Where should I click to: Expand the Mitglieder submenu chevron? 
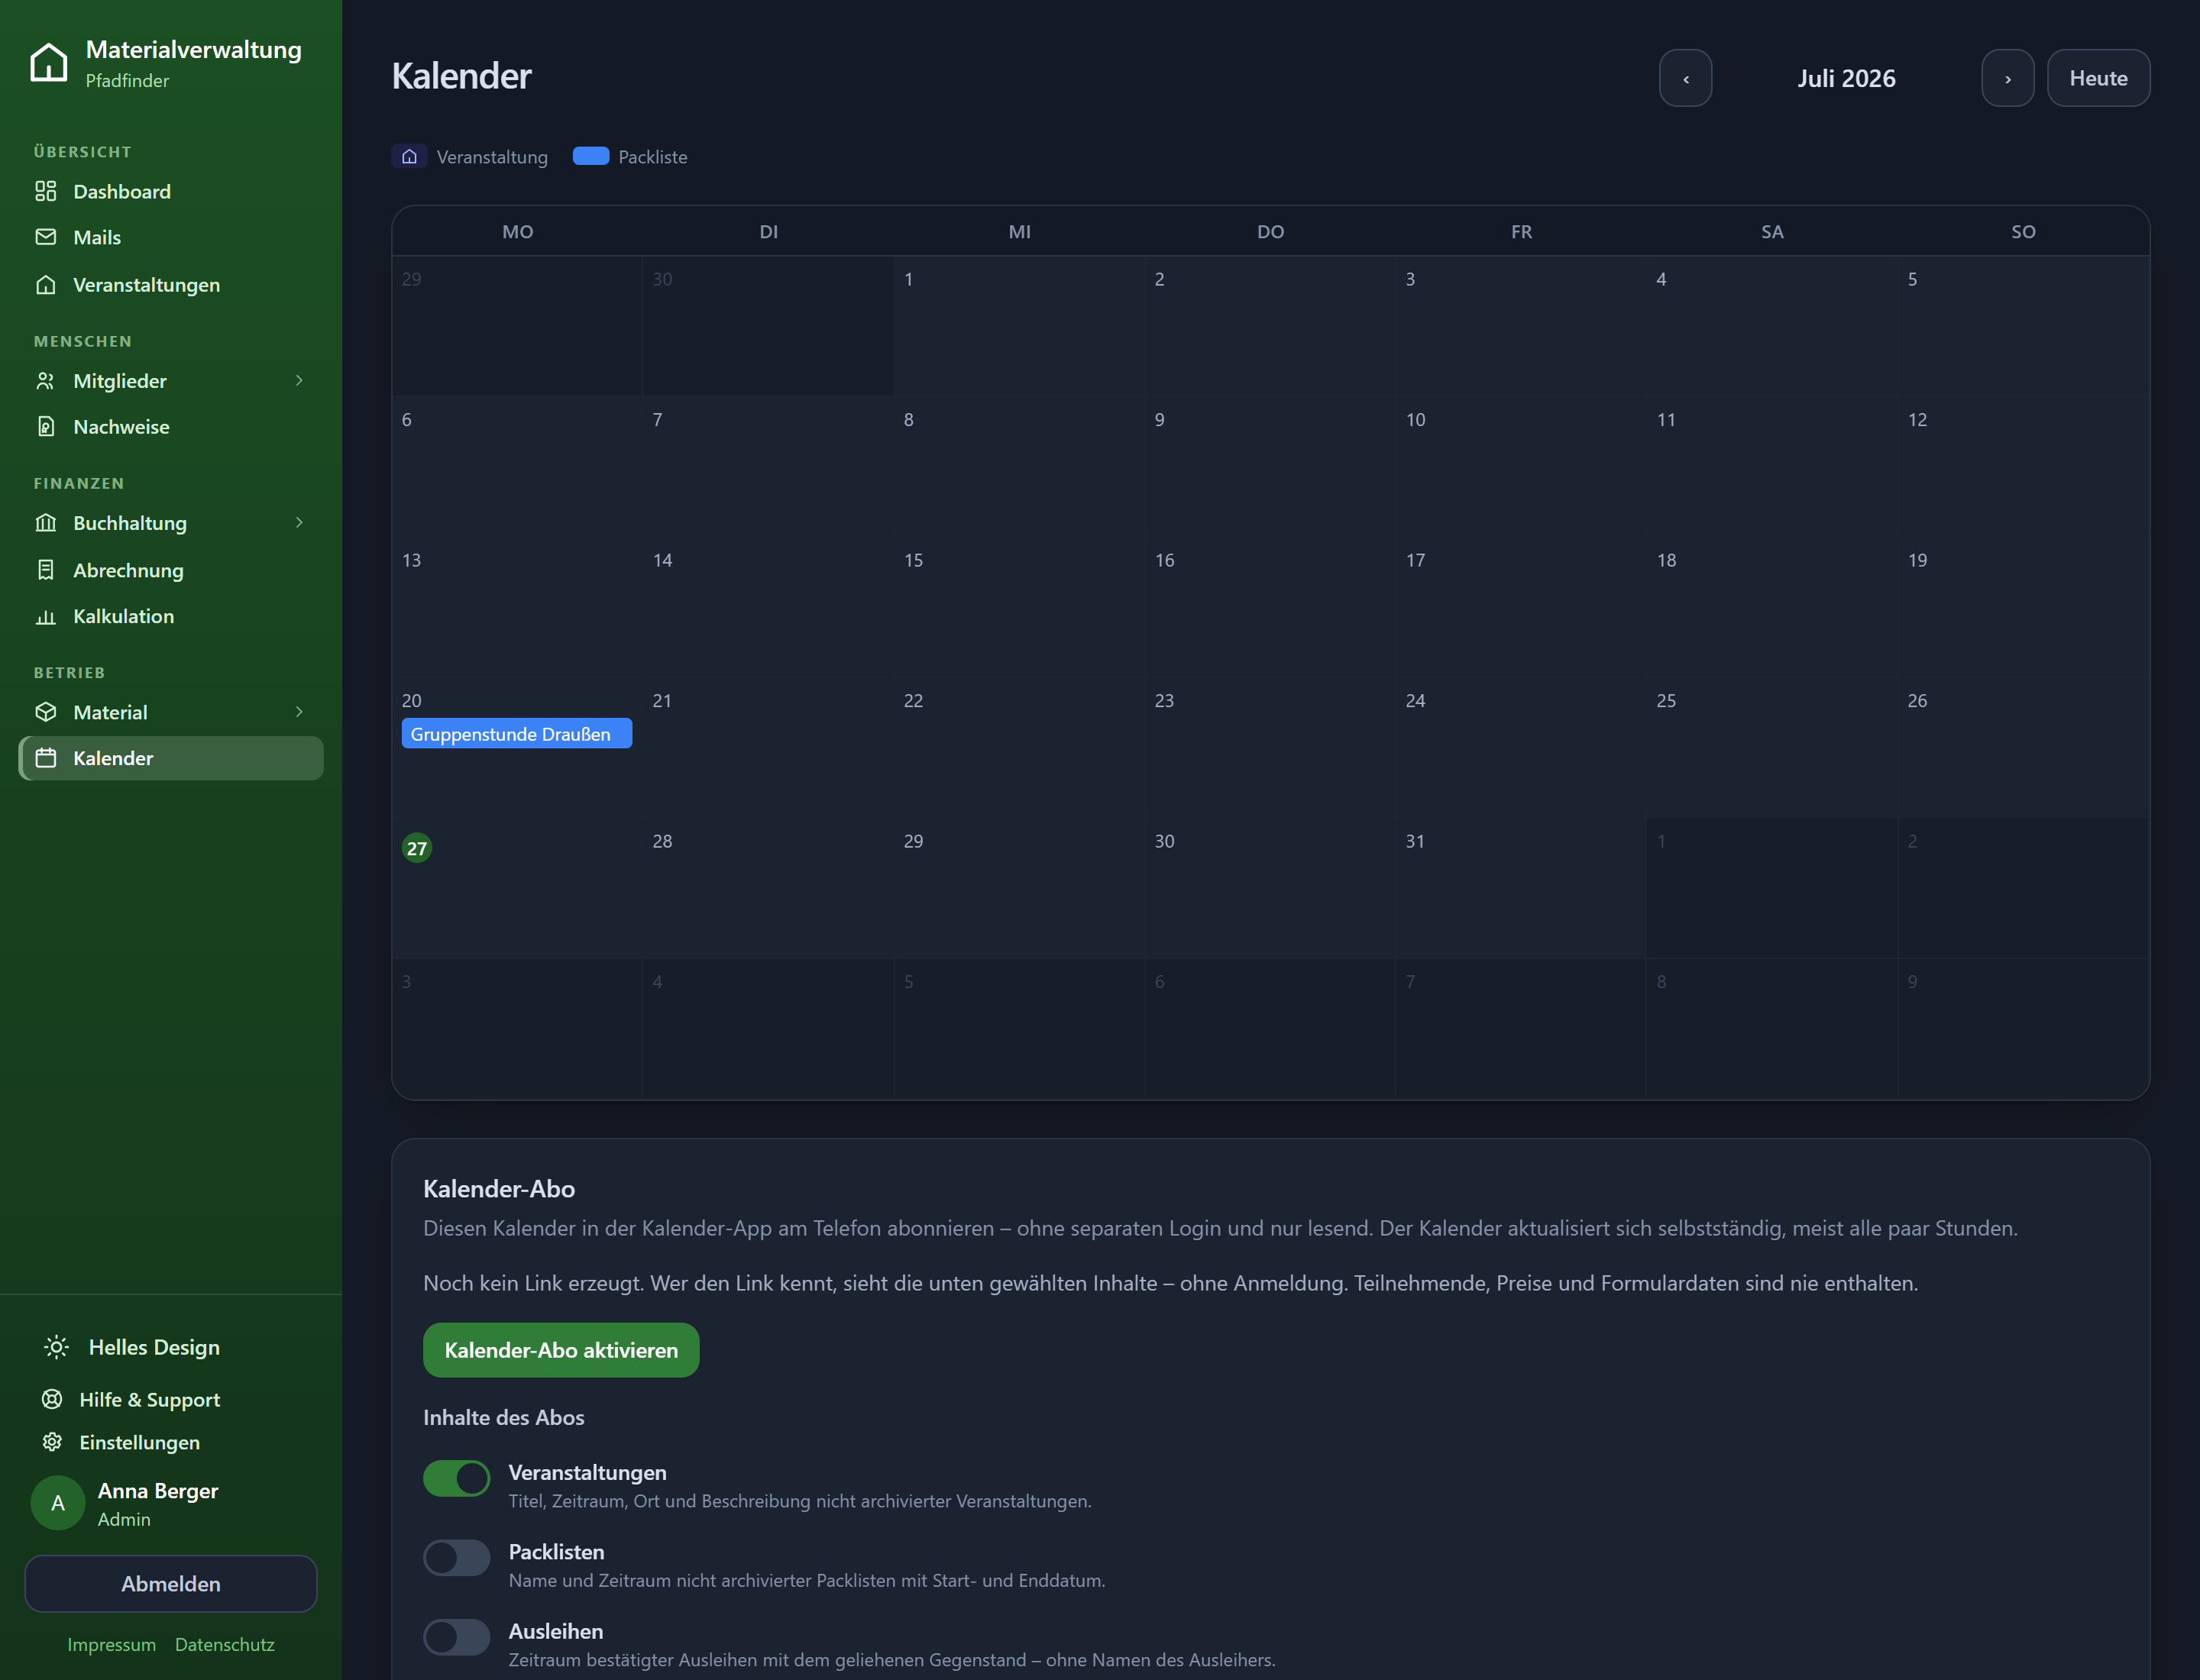tap(299, 381)
